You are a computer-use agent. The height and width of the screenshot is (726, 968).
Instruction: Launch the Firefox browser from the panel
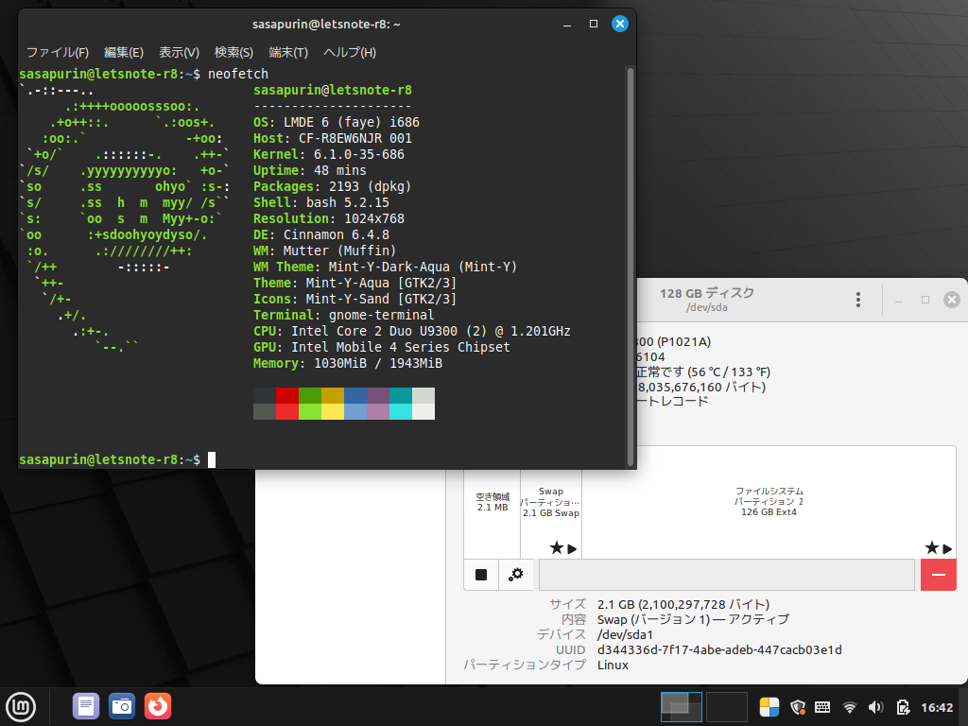click(158, 706)
